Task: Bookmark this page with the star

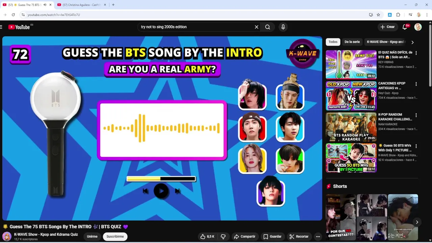Action: [378, 15]
